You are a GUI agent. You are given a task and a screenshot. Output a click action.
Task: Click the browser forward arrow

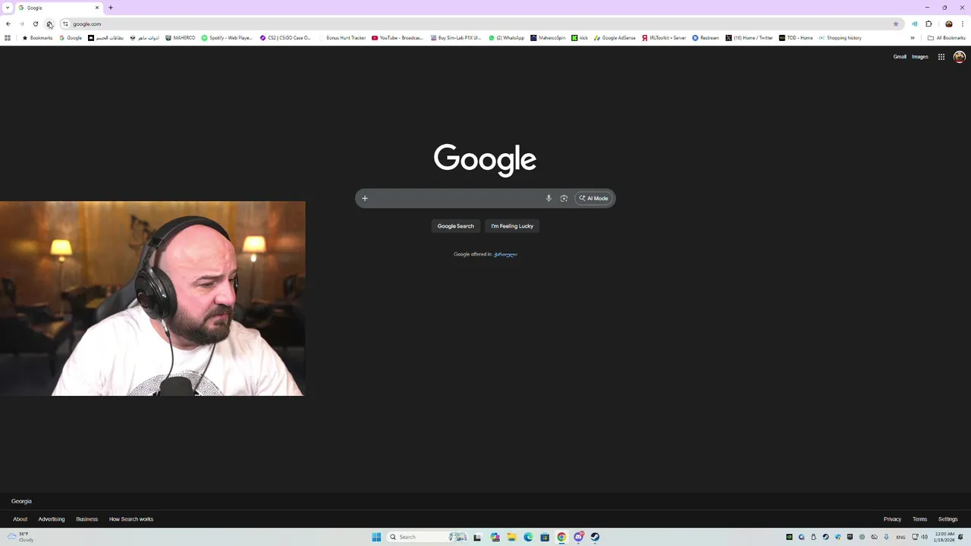[x=22, y=24]
